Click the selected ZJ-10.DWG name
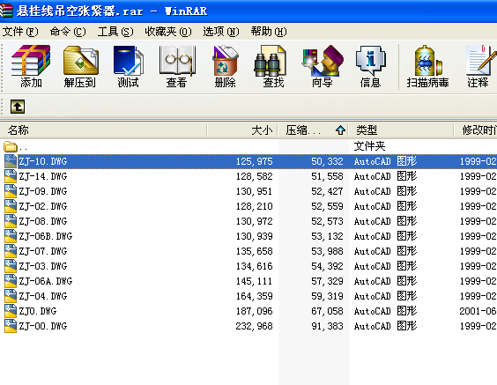Image resolution: width=497 pixels, height=385 pixels. [x=43, y=161]
